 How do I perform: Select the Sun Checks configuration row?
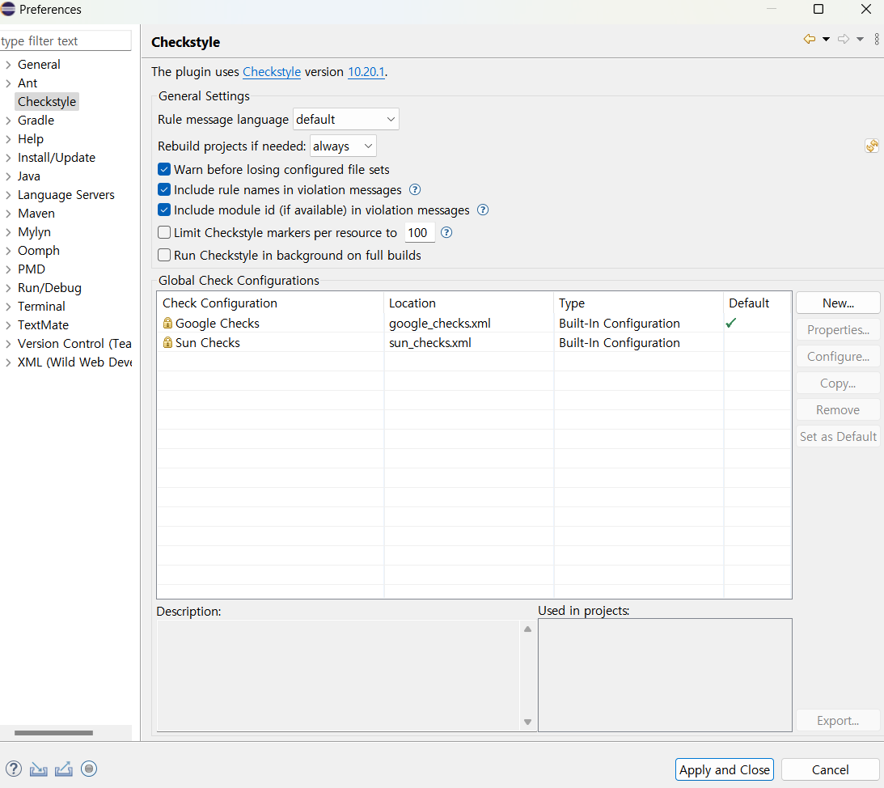474,342
